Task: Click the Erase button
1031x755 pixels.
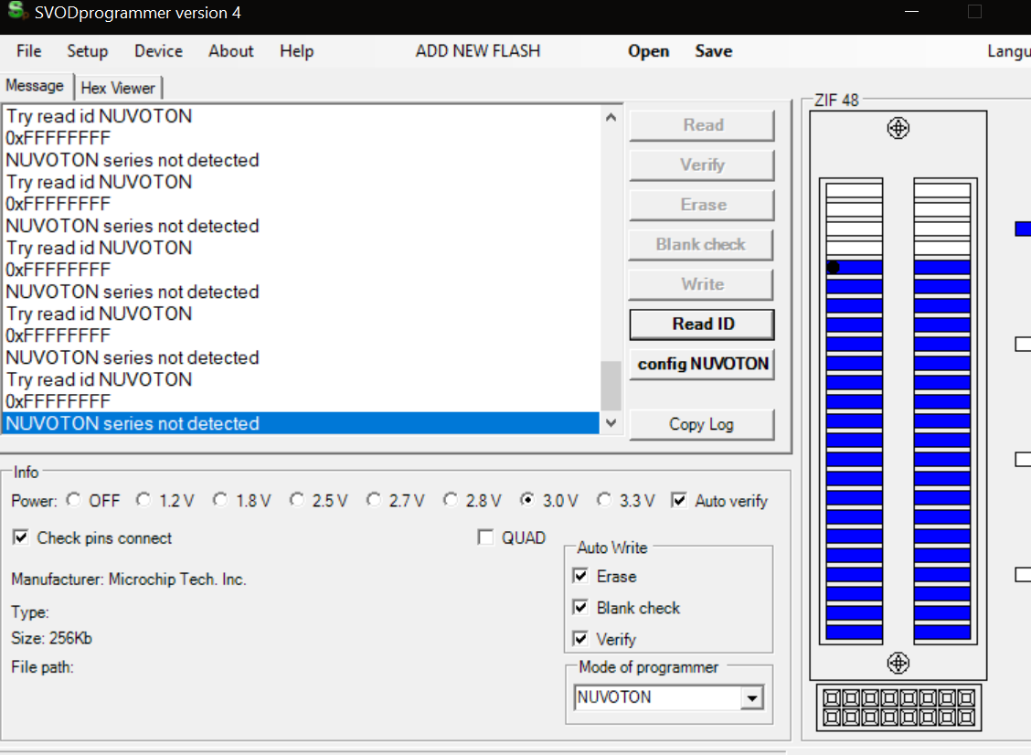Action: tap(702, 205)
